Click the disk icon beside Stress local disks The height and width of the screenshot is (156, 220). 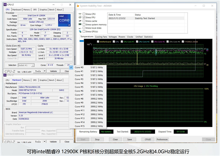(x=80, y=28)
